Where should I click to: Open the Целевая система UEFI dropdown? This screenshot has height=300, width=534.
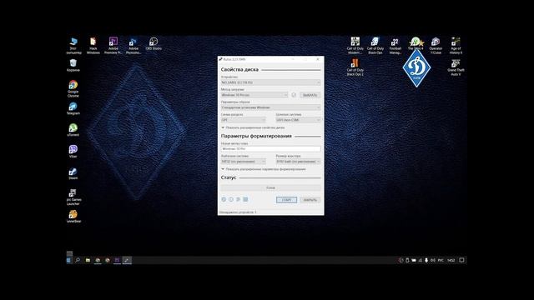pyautogui.click(x=299, y=120)
